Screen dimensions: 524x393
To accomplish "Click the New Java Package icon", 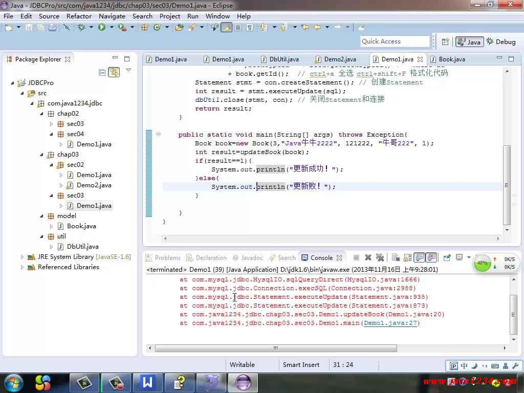I will pos(144,28).
